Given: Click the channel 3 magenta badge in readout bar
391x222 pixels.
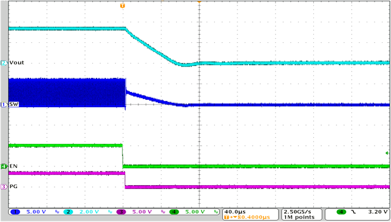Looking at the screenshot, I should coord(121,212).
